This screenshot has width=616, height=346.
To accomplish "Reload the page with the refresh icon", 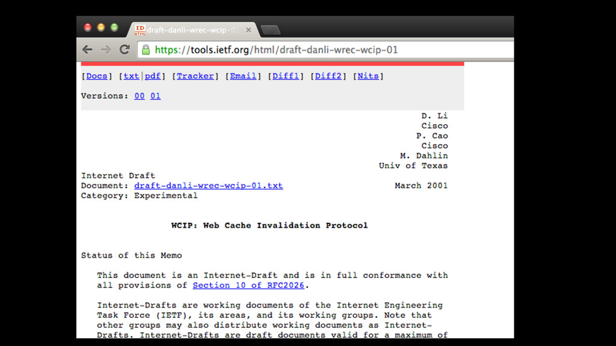I will tap(125, 49).
